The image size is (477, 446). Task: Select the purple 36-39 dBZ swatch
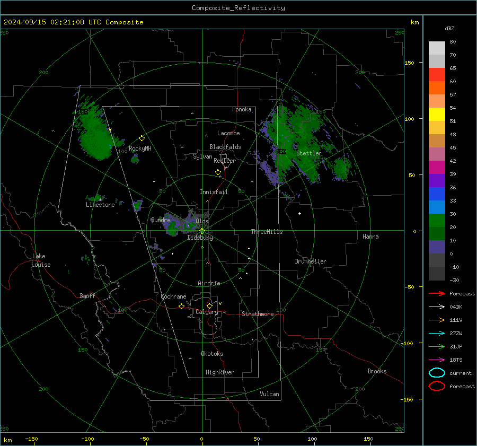pyautogui.click(x=437, y=181)
